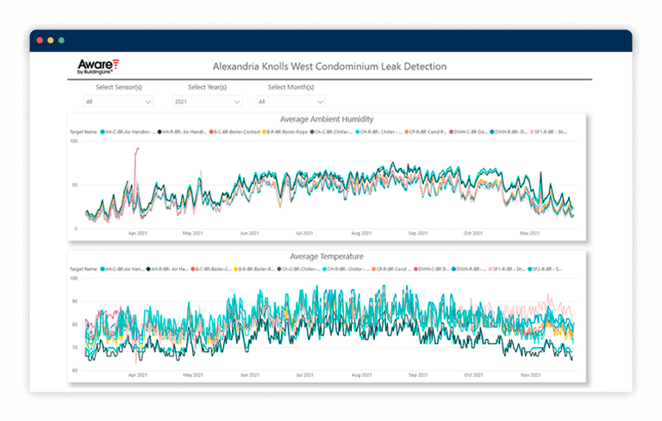Click the Average Temperature chart title
Image resolution: width=662 pixels, height=421 pixels.
pos(327,256)
